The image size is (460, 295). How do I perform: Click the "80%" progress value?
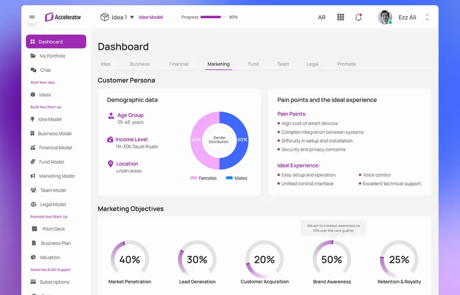point(233,17)
